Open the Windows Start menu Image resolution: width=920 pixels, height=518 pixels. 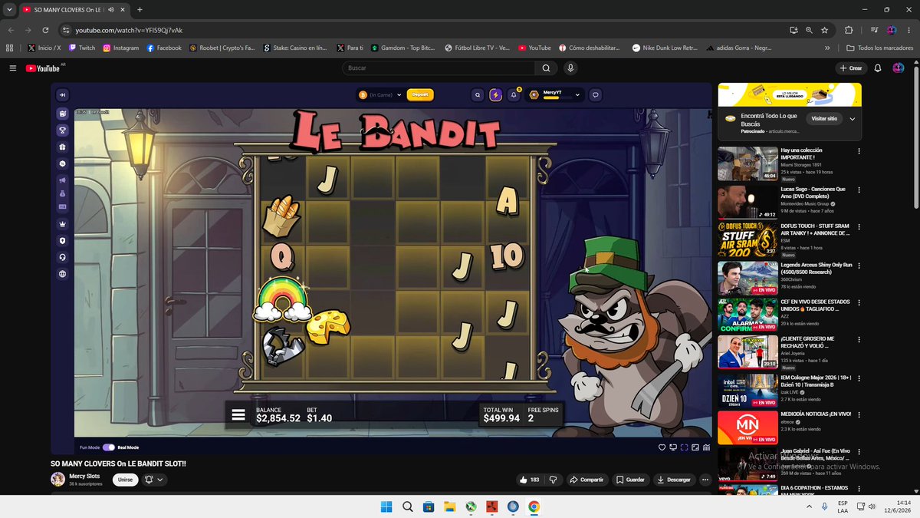tap(386, 506)
